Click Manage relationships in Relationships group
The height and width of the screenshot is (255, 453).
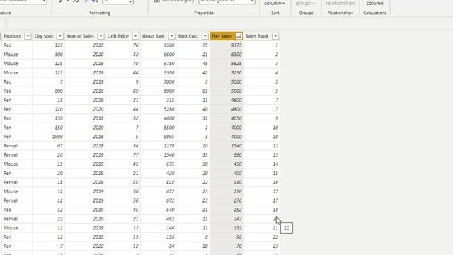pos(340,3)
